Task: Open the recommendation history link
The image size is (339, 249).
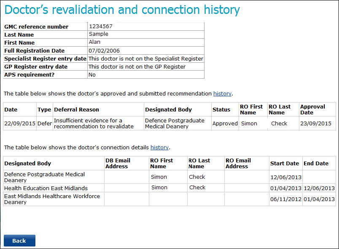Action: pos(222,93)
